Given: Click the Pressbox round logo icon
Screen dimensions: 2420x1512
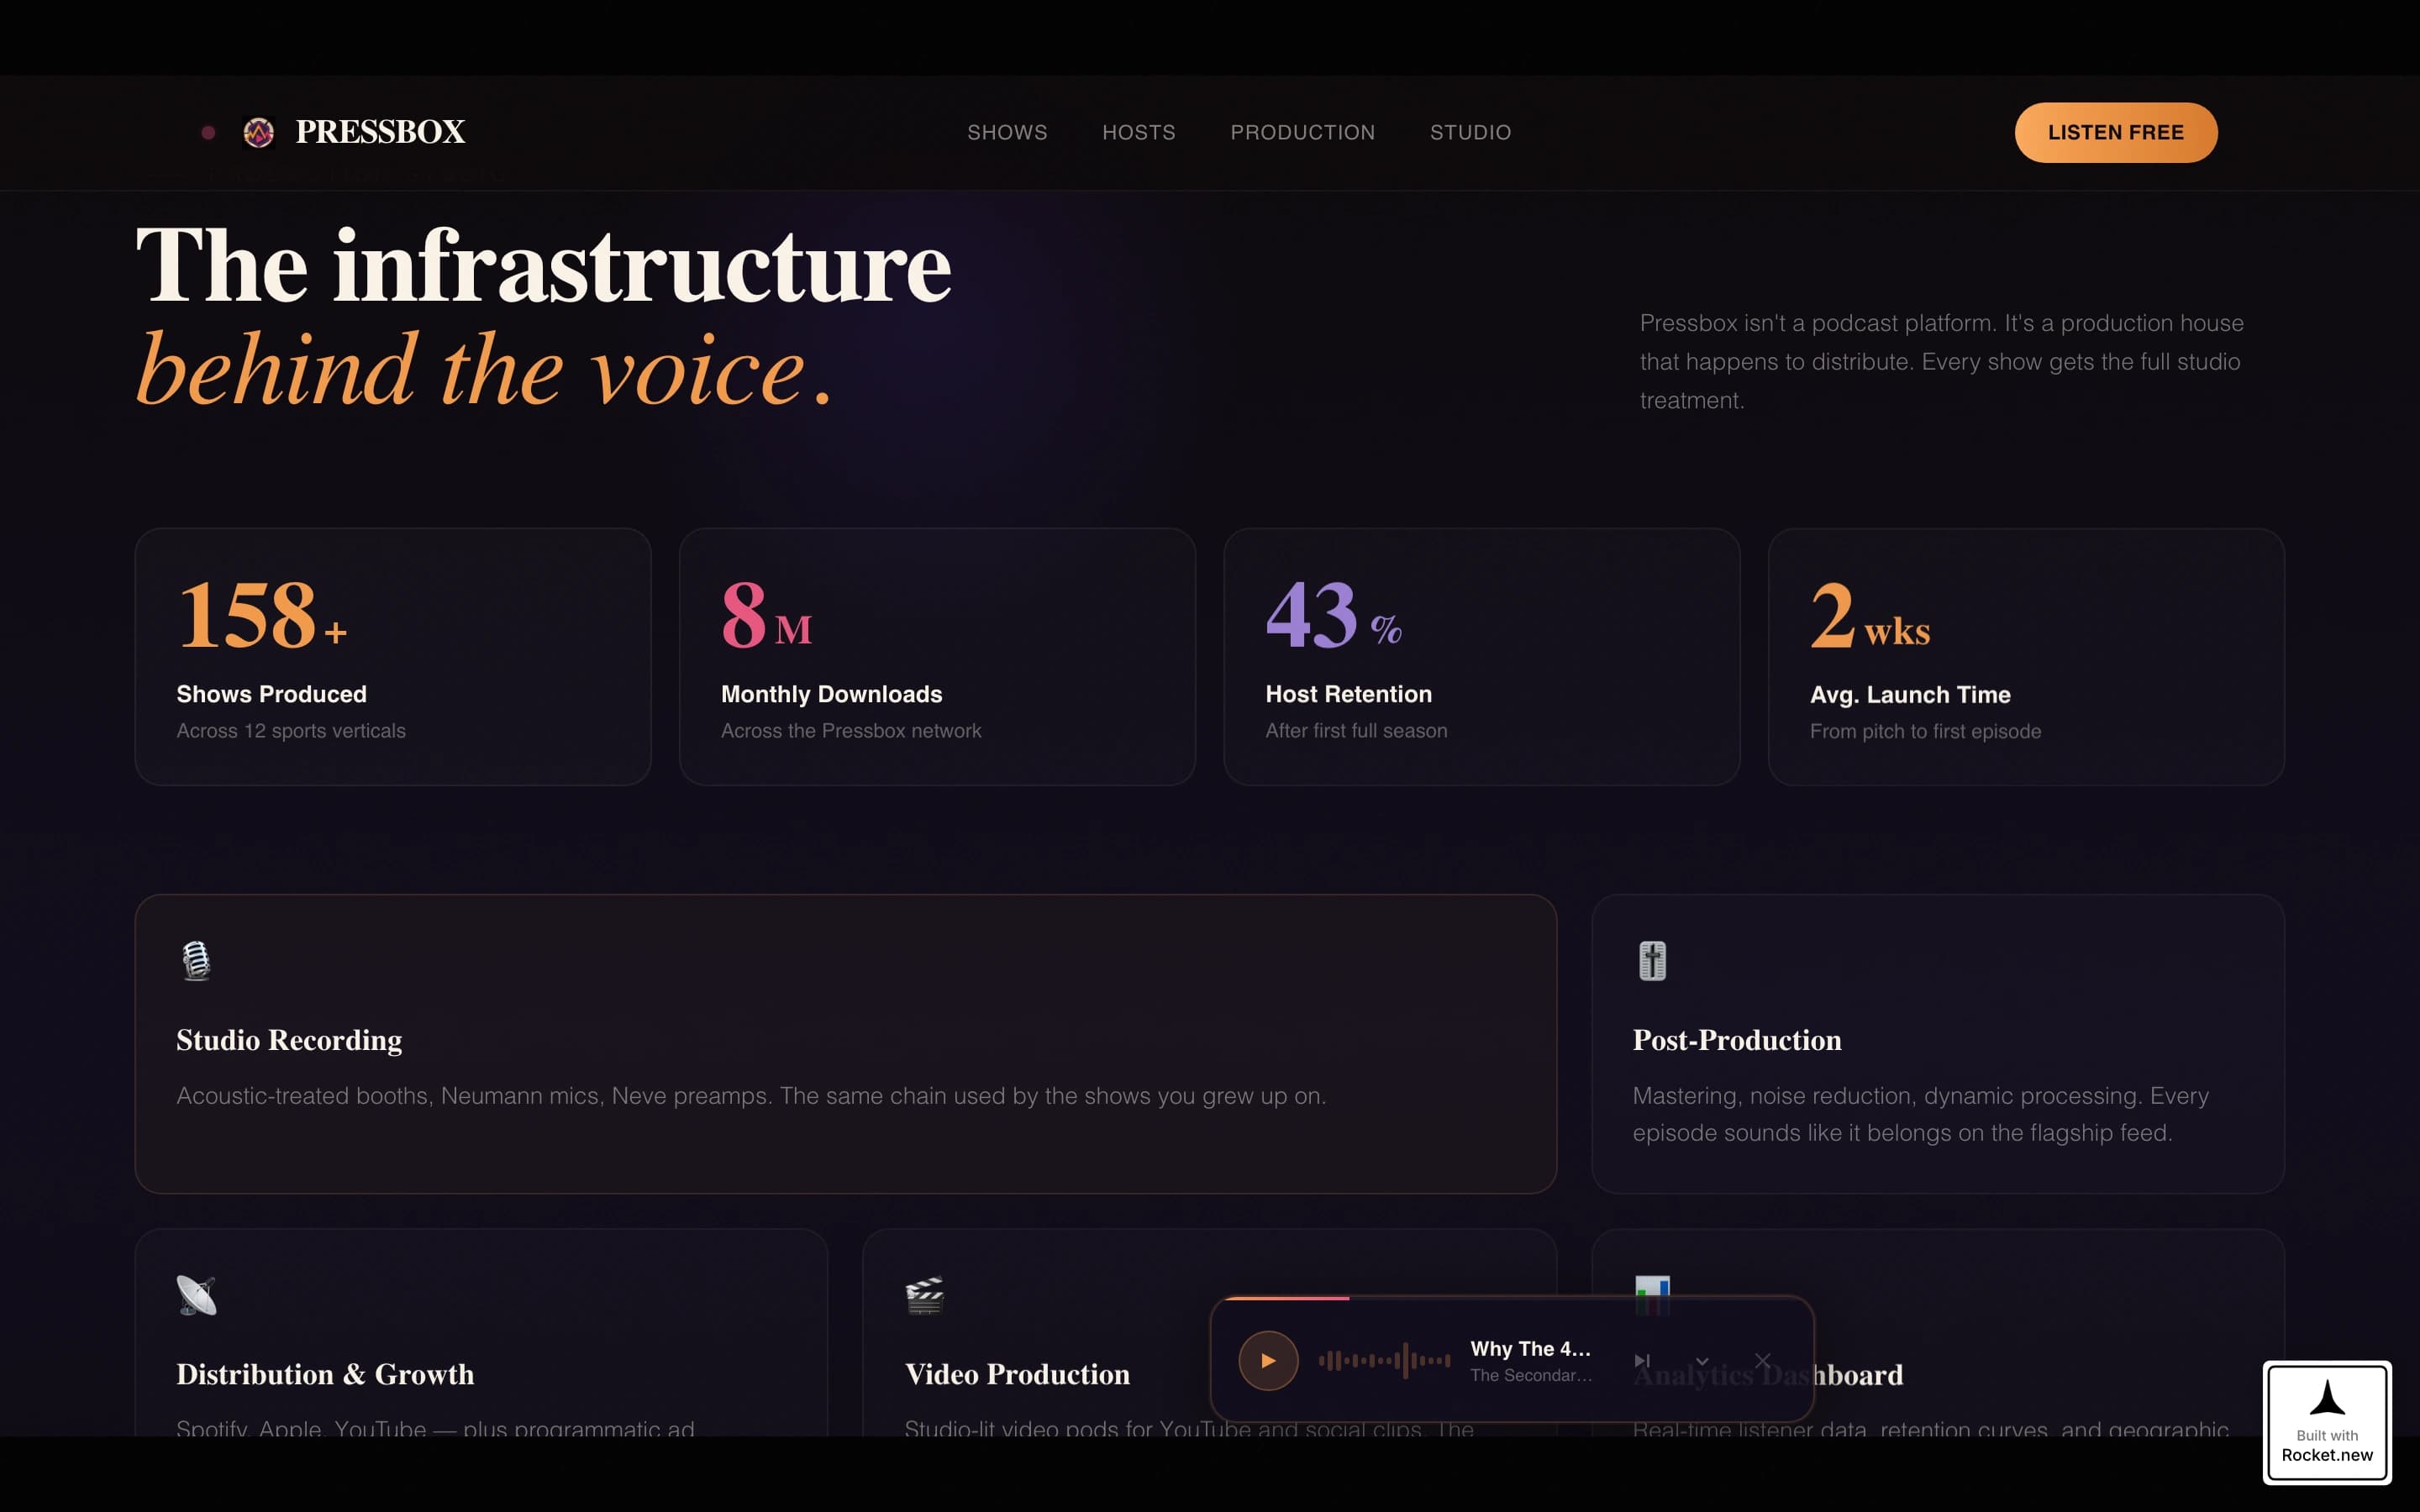Looking at the screenshot, I should [x=259, y=132].
